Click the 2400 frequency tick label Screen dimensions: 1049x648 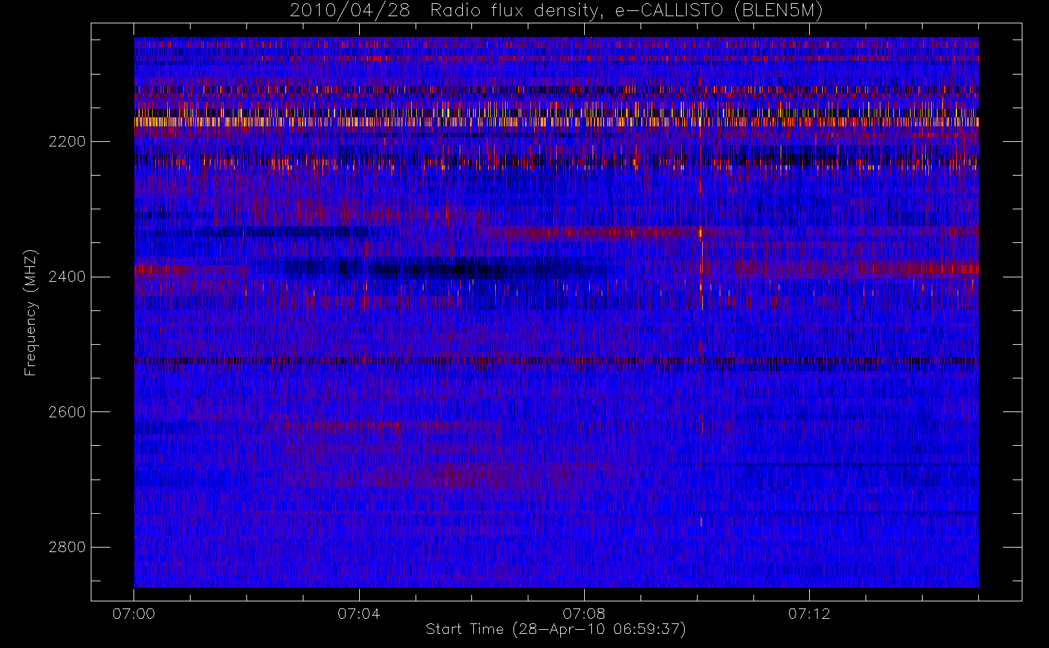(x=67, y=277)
